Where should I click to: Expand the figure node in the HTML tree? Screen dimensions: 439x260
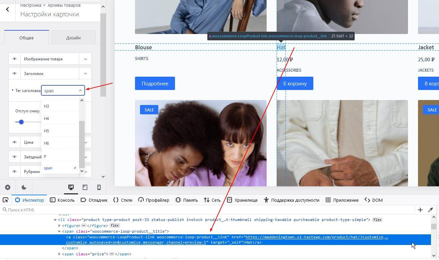[59, 226]
